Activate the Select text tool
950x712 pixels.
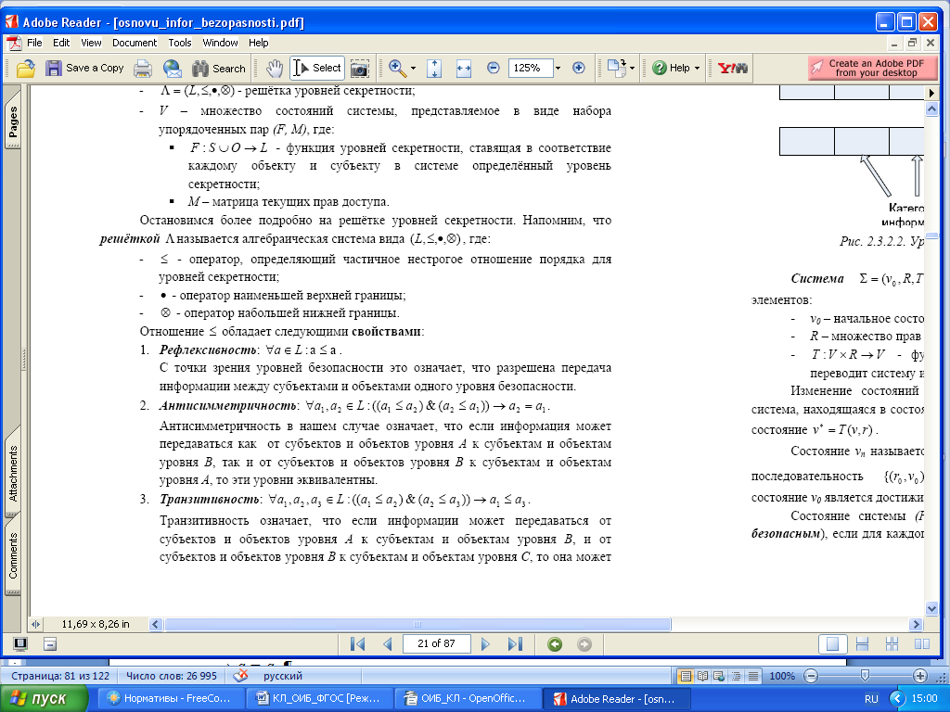317,68
